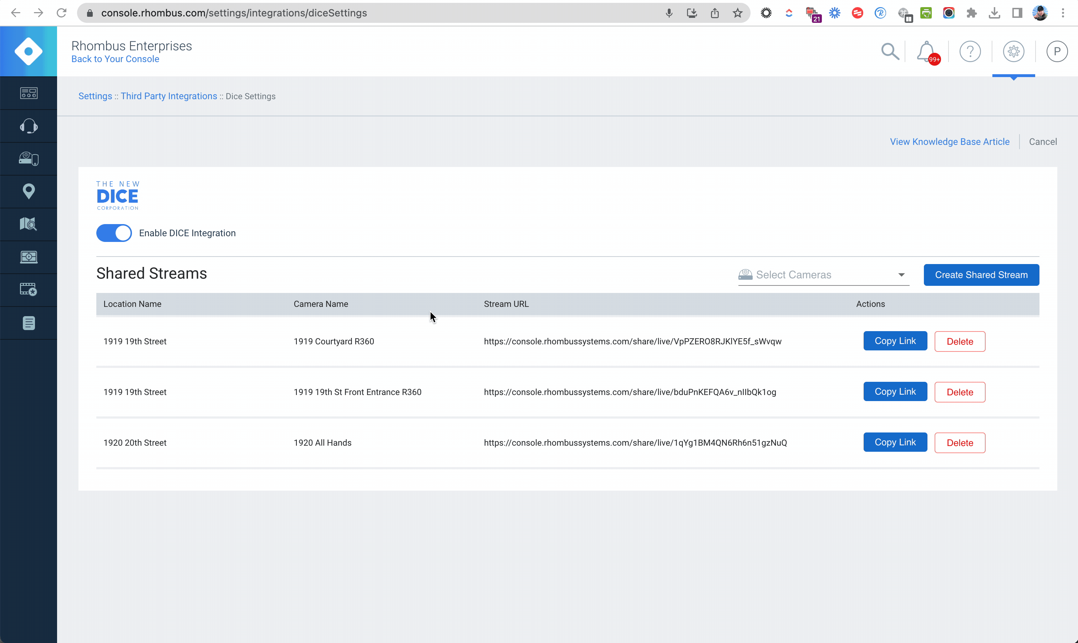Click the Location Name column header

133,304
